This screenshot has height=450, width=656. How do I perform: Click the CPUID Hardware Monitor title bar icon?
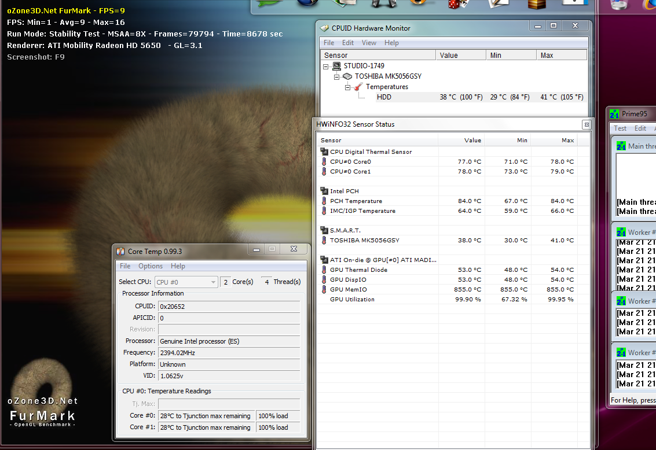(325, 28)
